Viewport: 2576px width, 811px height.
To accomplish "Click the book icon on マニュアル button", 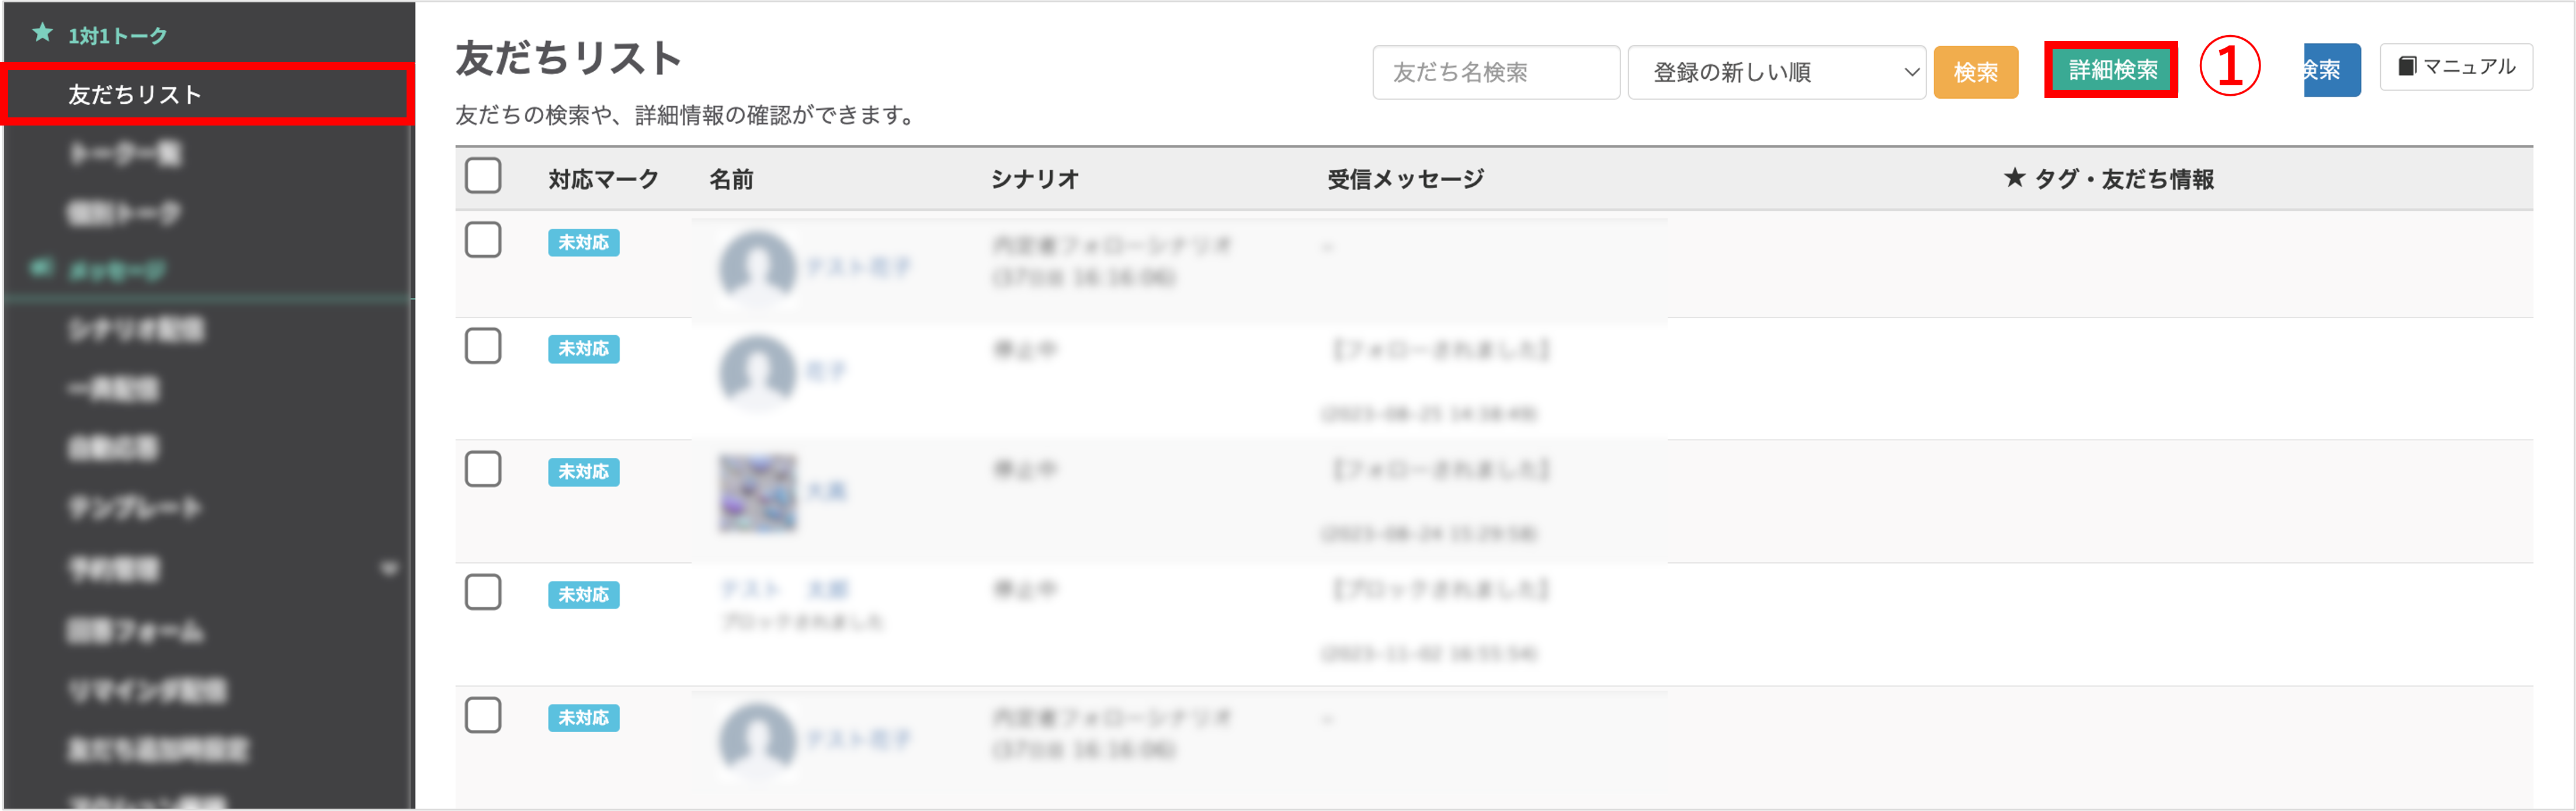I will click(x=2407, y=66).
